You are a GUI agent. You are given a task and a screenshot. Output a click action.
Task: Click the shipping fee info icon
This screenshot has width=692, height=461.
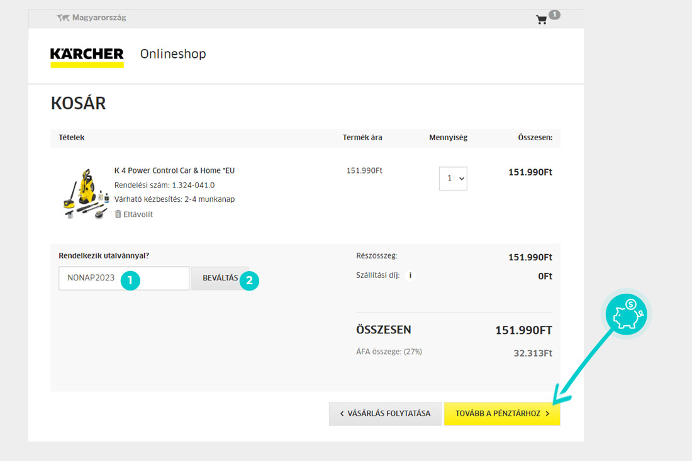410,275
